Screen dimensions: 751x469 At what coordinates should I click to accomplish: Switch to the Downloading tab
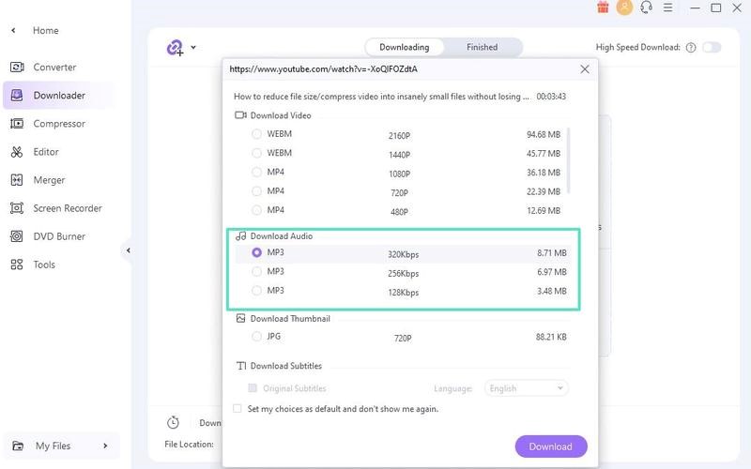point(404,47)
